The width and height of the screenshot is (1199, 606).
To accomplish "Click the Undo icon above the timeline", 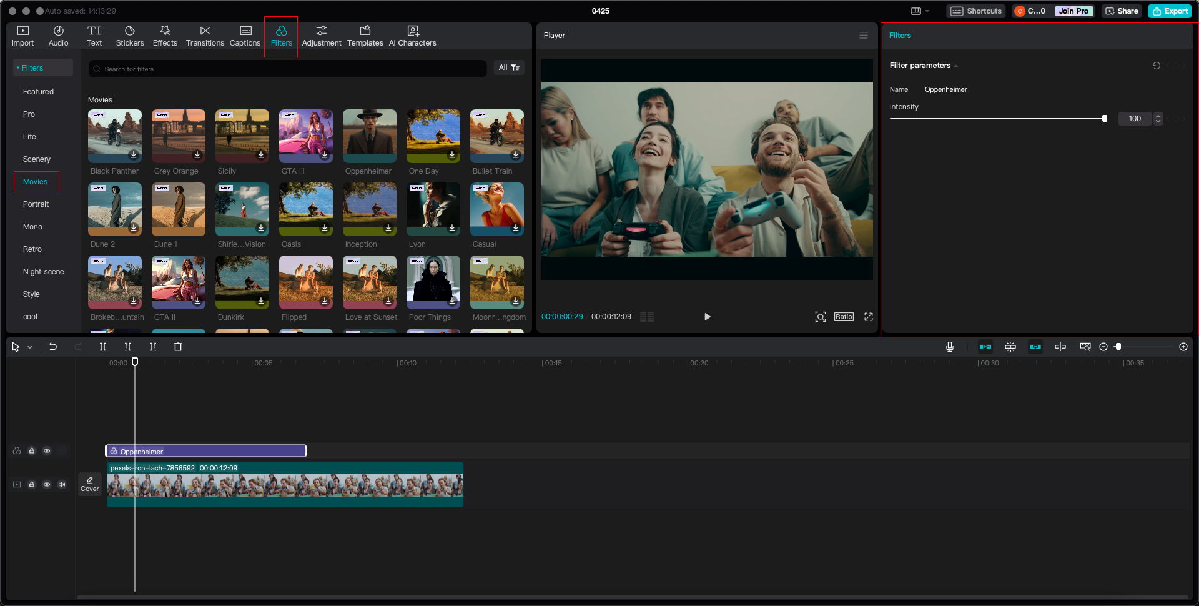I will (x=53, y=347).
